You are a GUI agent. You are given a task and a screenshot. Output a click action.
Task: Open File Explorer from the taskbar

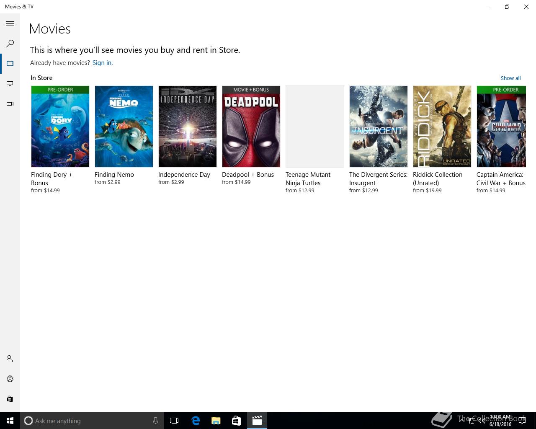[x=216, y=421]
